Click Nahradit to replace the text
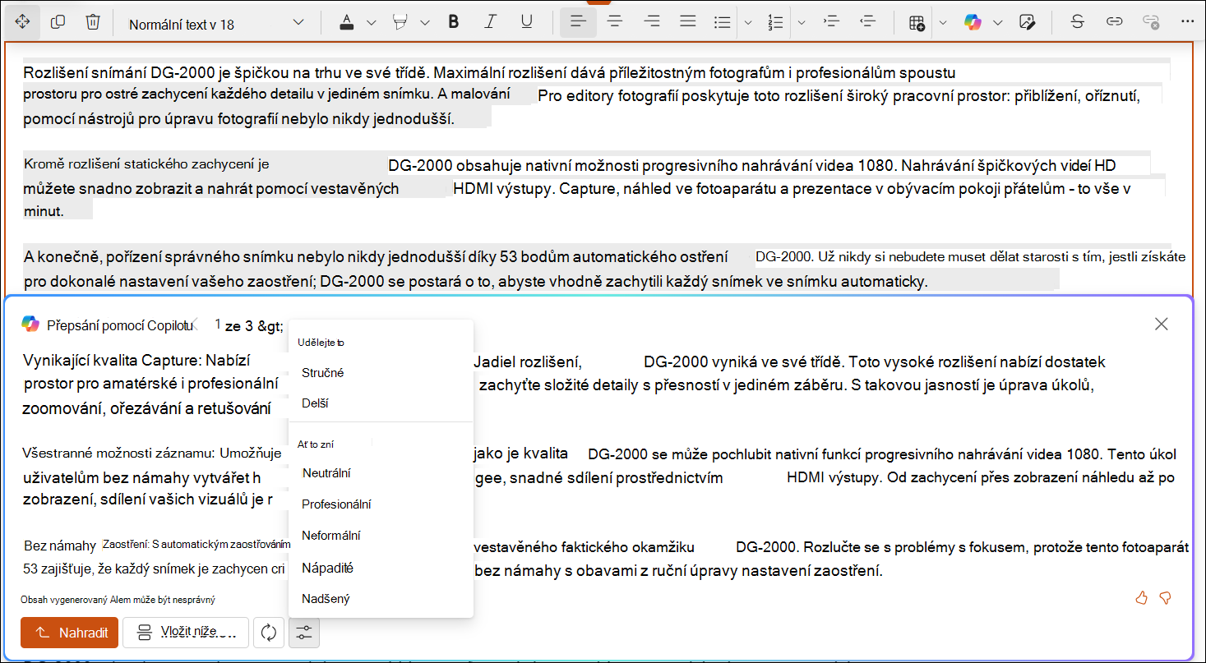Screen dimensions: 1206x663 tap(70, 633)
